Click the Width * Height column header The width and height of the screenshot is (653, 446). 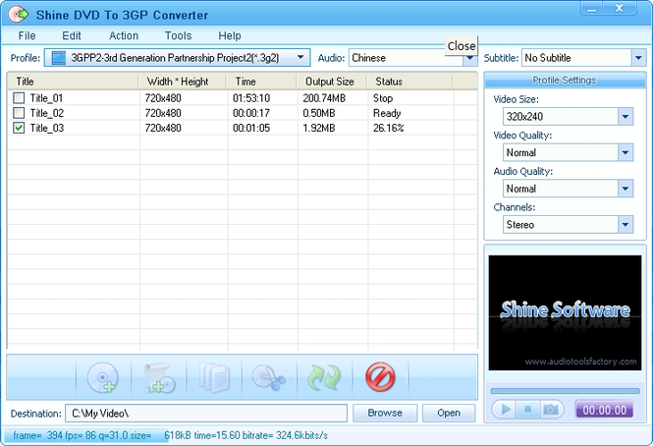pos(183,82)
